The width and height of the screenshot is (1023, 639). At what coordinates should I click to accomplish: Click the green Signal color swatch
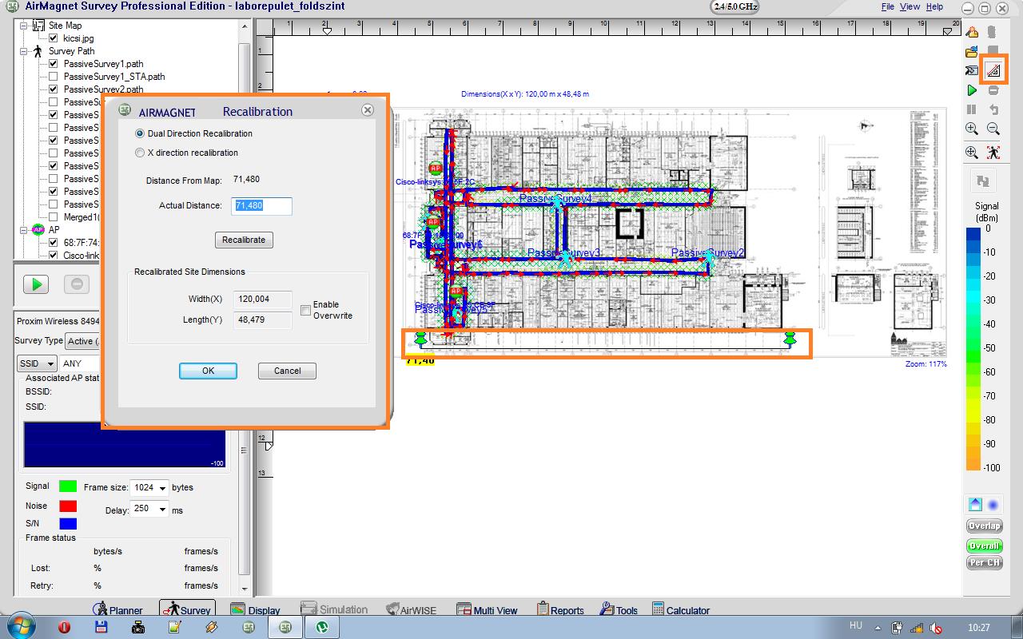coord(68,486)
